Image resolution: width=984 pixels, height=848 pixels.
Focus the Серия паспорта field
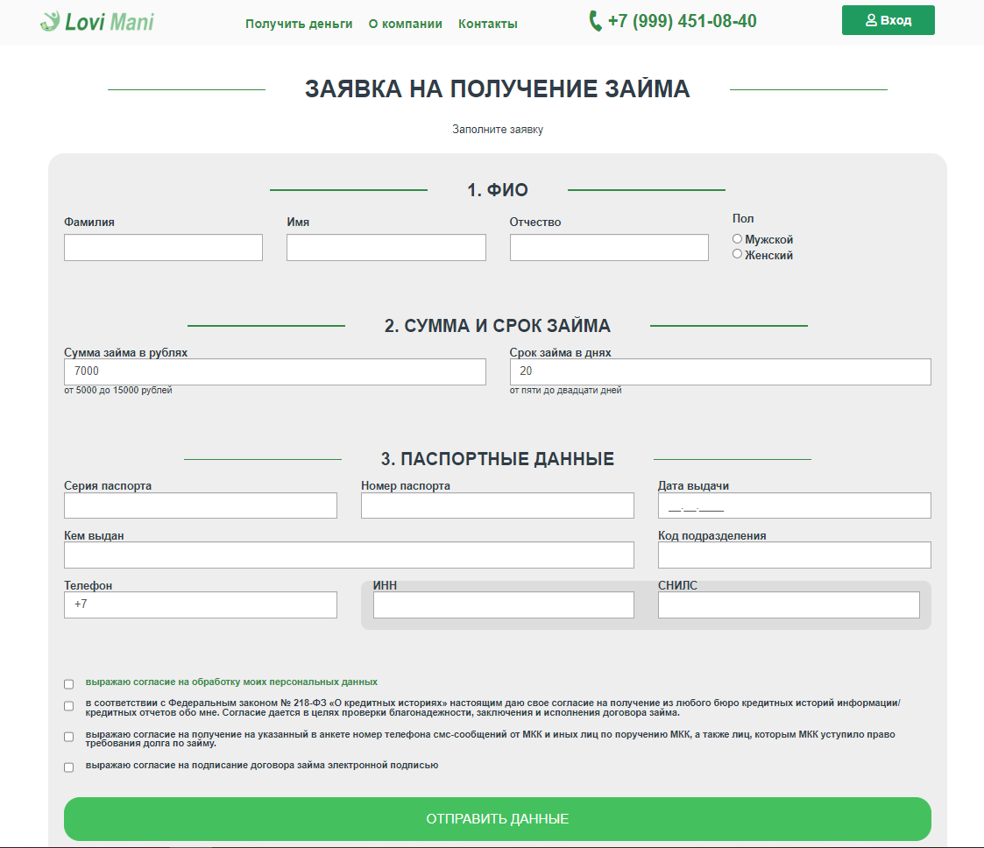200,505
